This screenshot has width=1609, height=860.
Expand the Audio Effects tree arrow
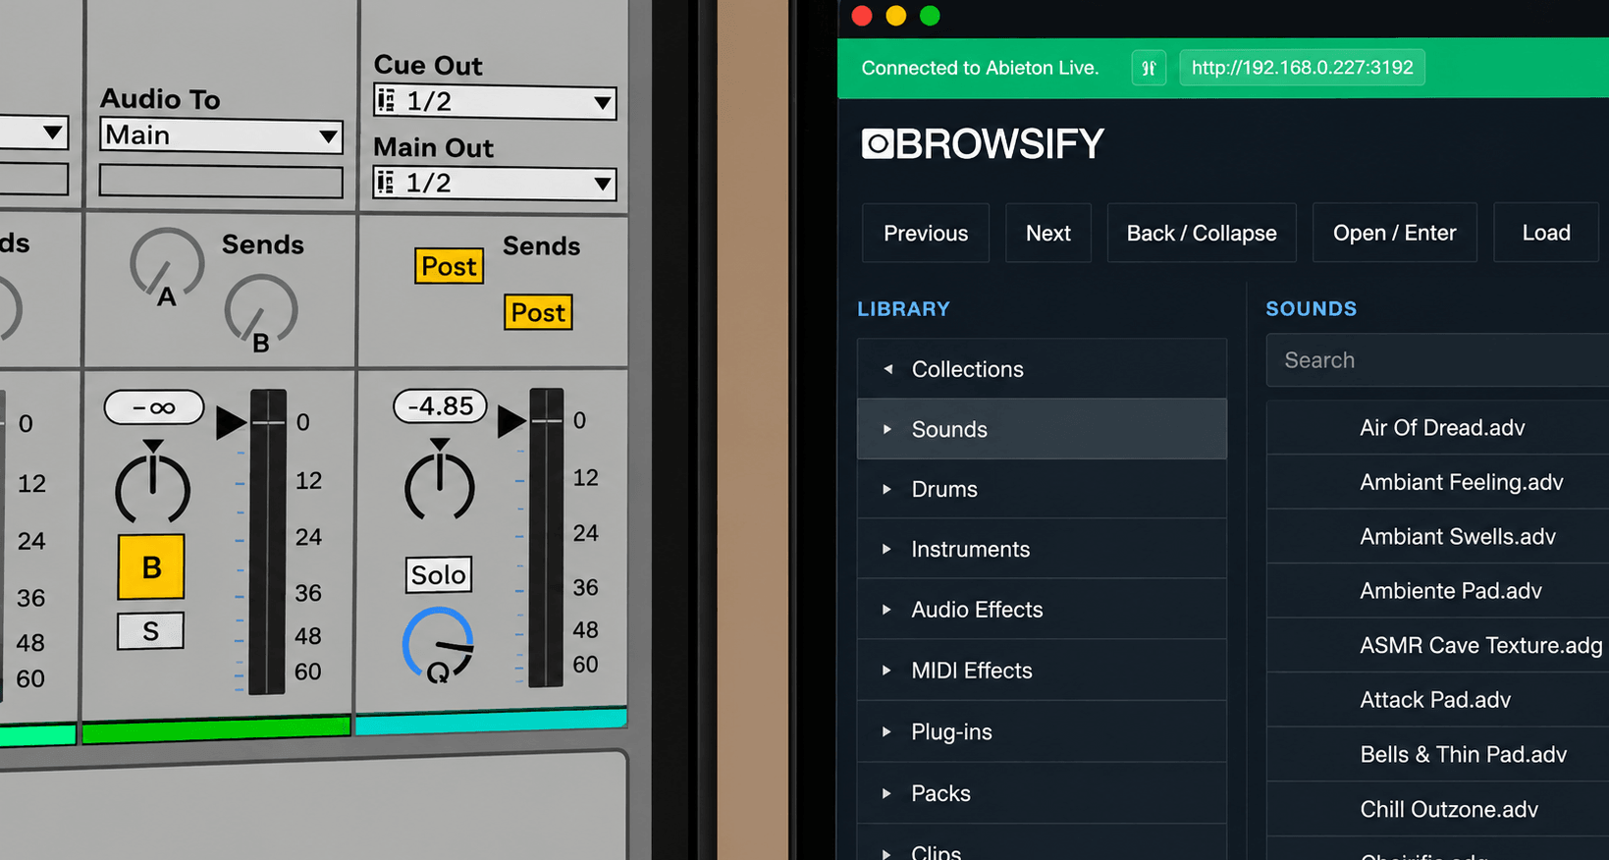point(887,610)
